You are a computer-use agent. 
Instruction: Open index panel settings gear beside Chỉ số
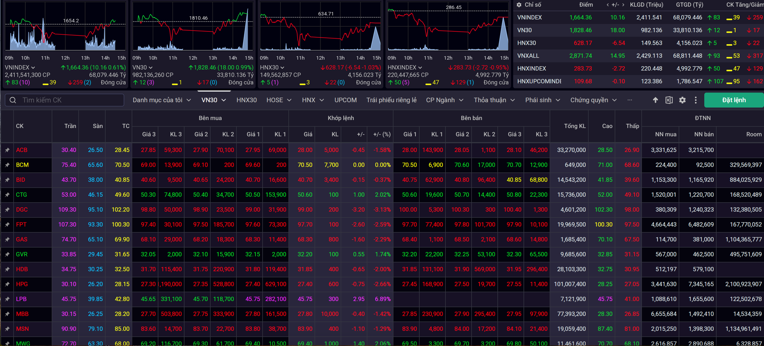(519, 5)
